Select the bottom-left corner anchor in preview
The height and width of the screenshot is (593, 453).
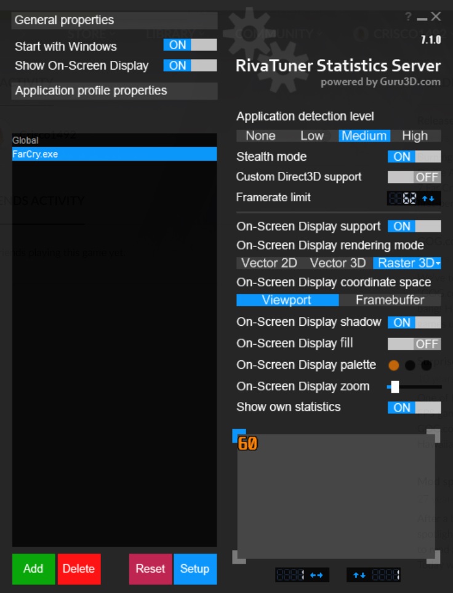click(239, 557)
